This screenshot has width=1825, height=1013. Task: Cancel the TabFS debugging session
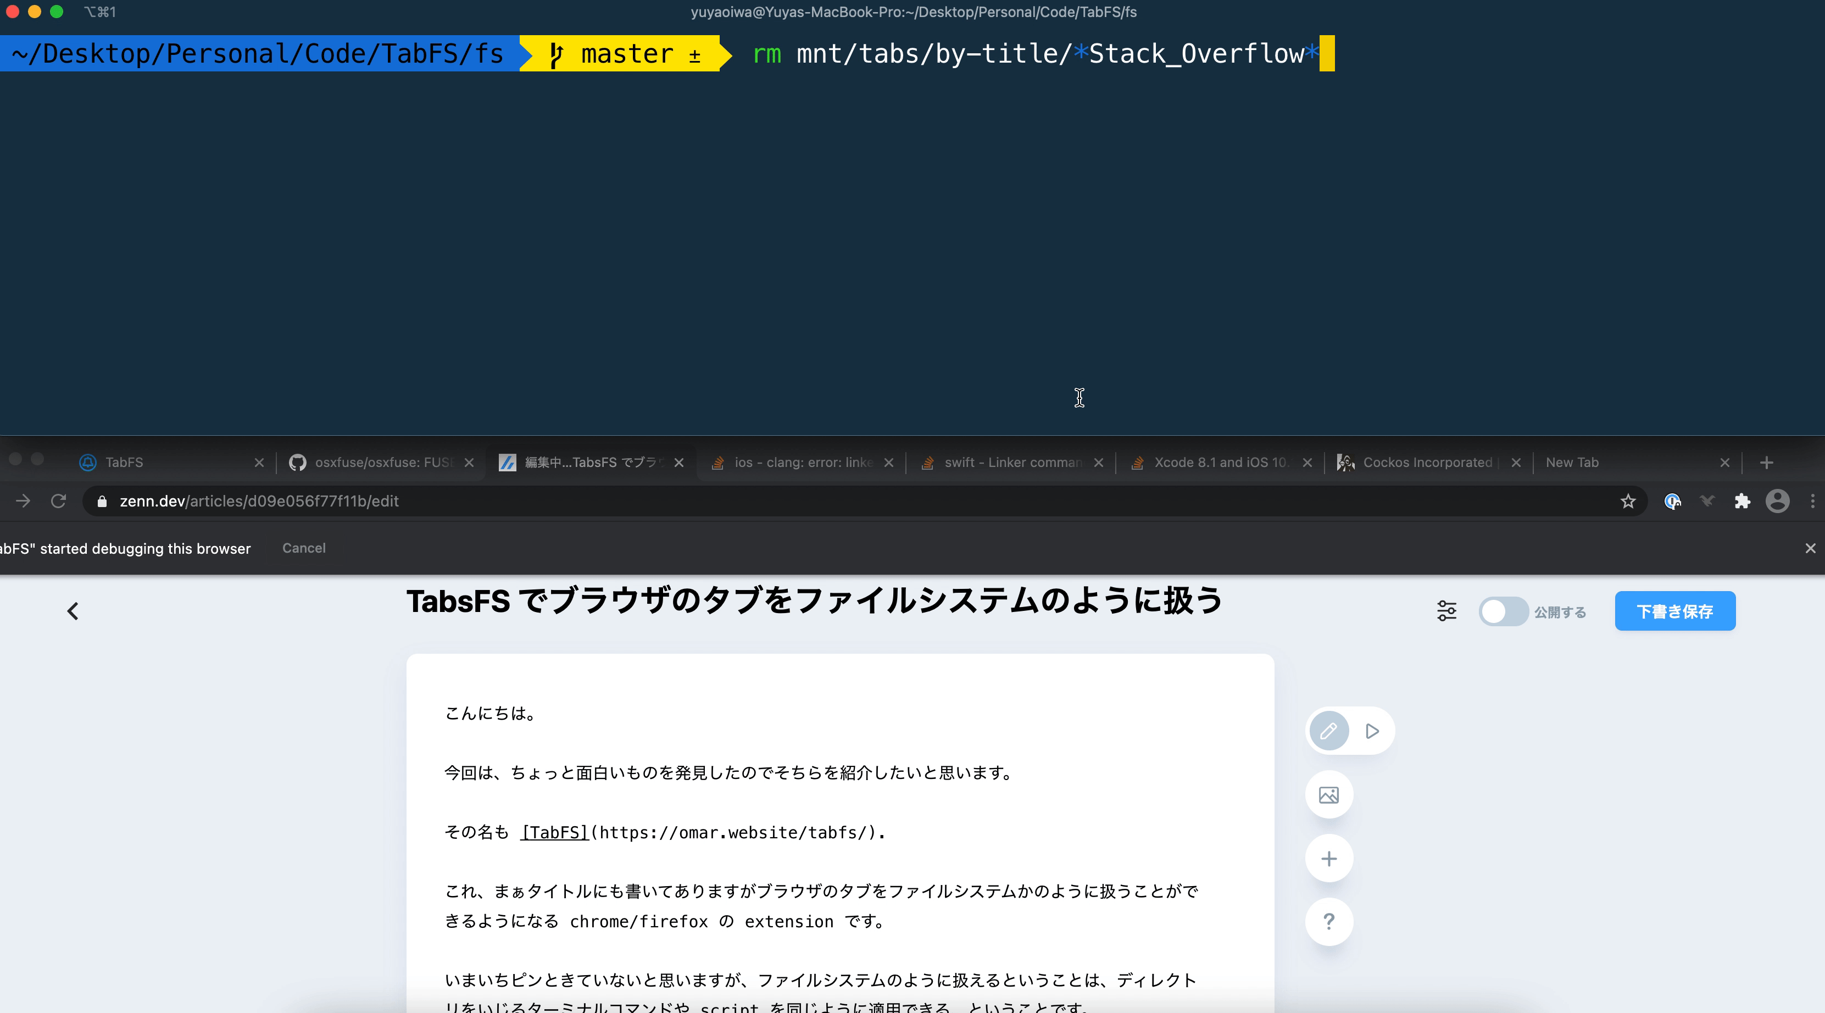[304, 548]
